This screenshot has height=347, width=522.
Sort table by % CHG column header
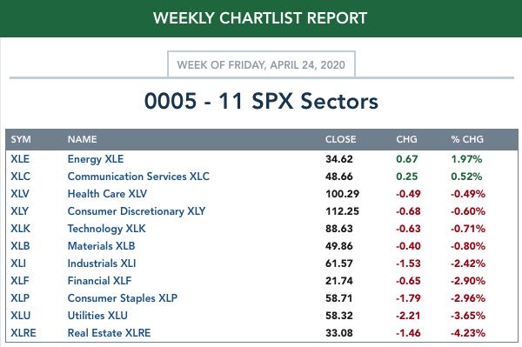coord(467,139)
